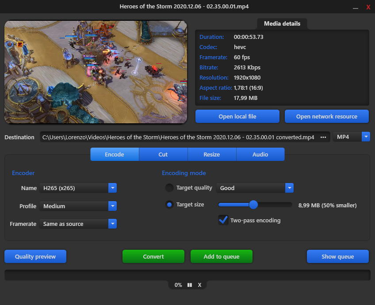Minimize the window using the dash icon

coord(355,8)
